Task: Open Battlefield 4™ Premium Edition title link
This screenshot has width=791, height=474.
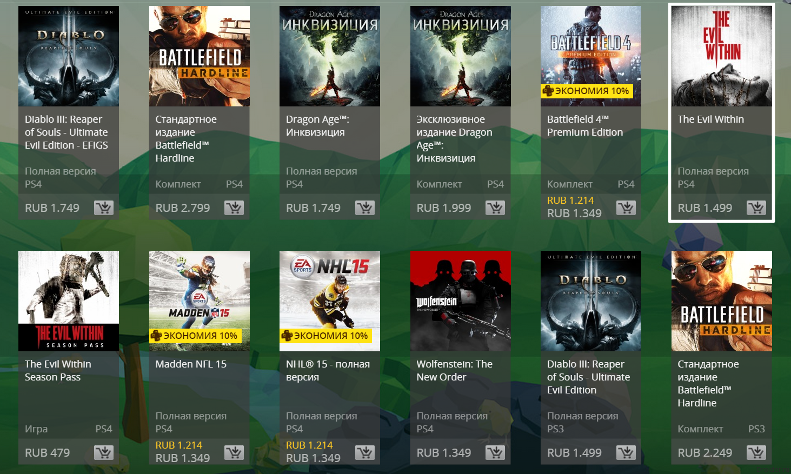Action: coord(585,126)
